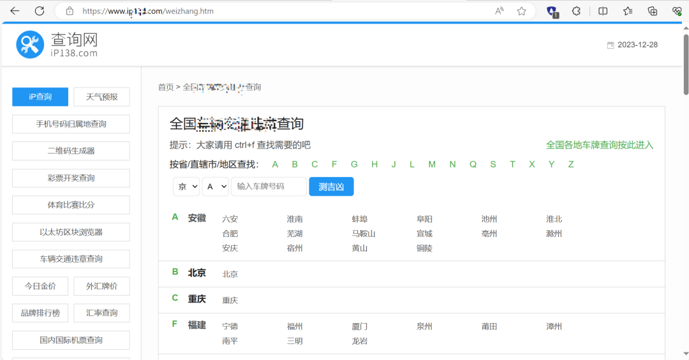Open the 合肥 city link

(x=230, y=234)
